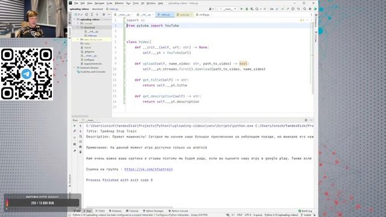Open Run tool window settings gear
This screenshot has height=217, width=386.
pos(306,120)
